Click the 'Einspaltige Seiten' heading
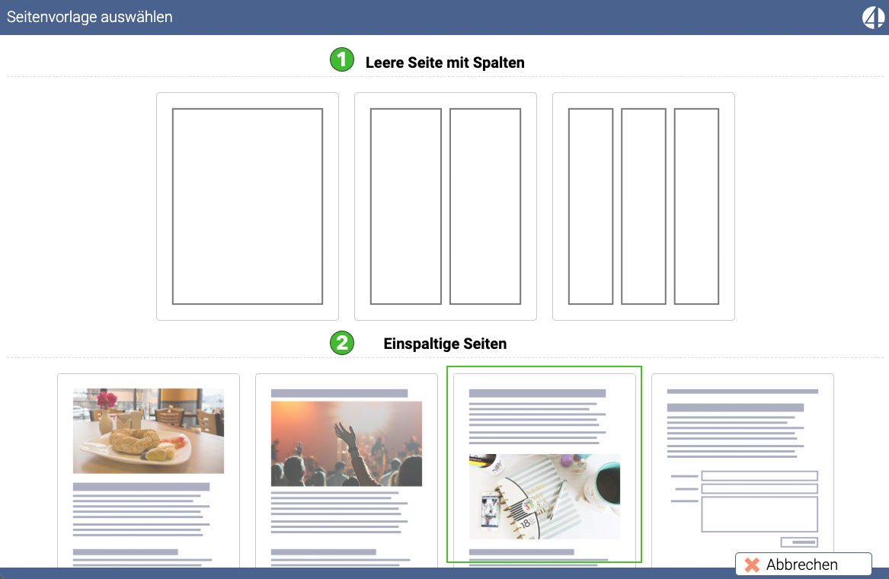This screenshot has width=889, height=579. (x=445, y=344)
